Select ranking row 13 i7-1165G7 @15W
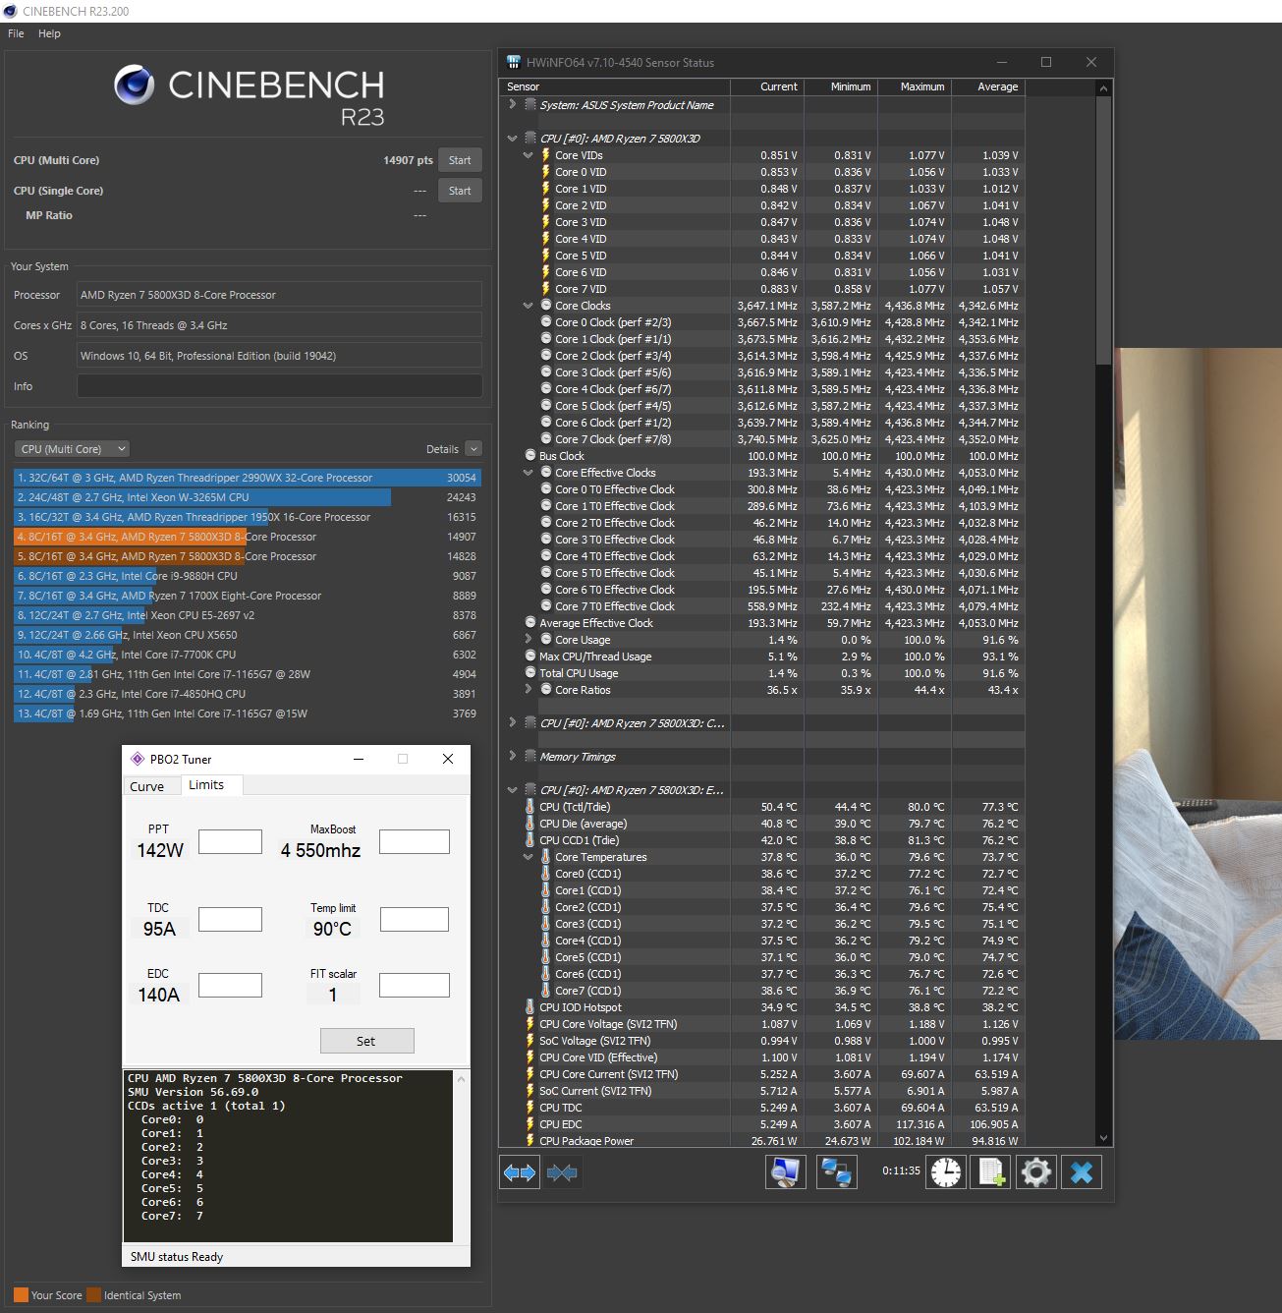Viewport: 1282px width, 1313px height. tap(247, 714)
